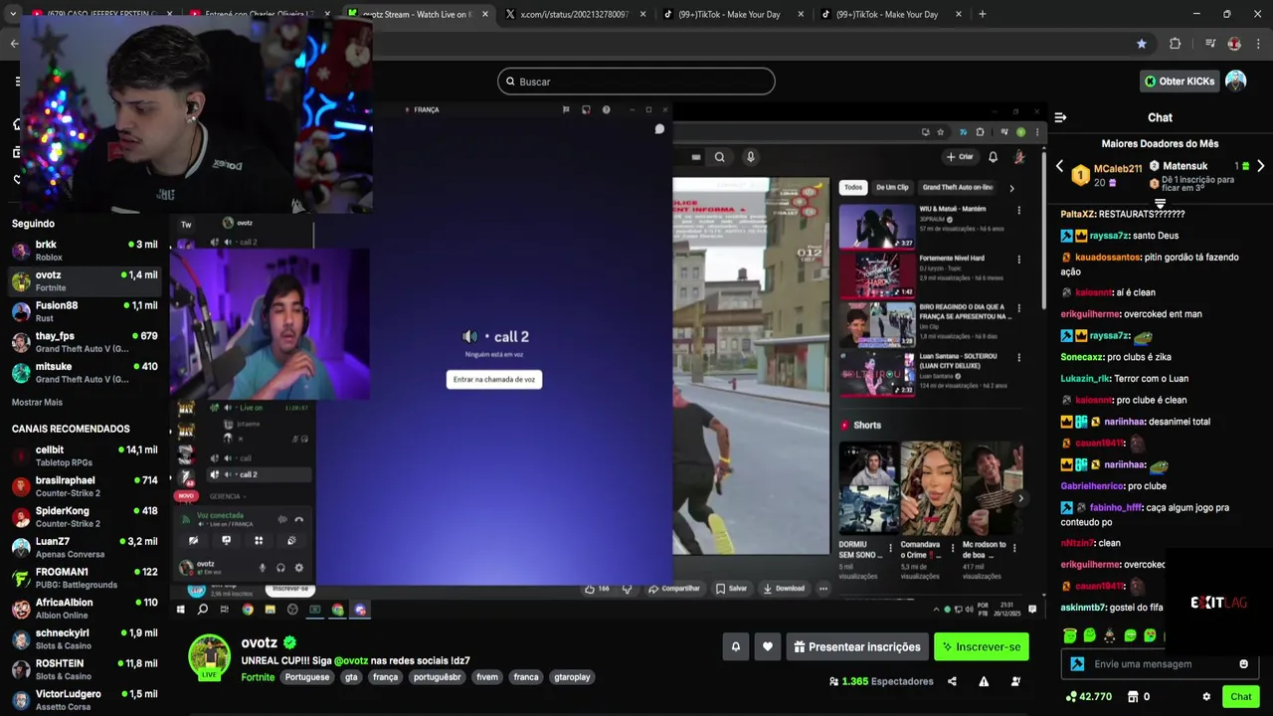
Task: Open new browser tab plus button
Action: [982, 15]
